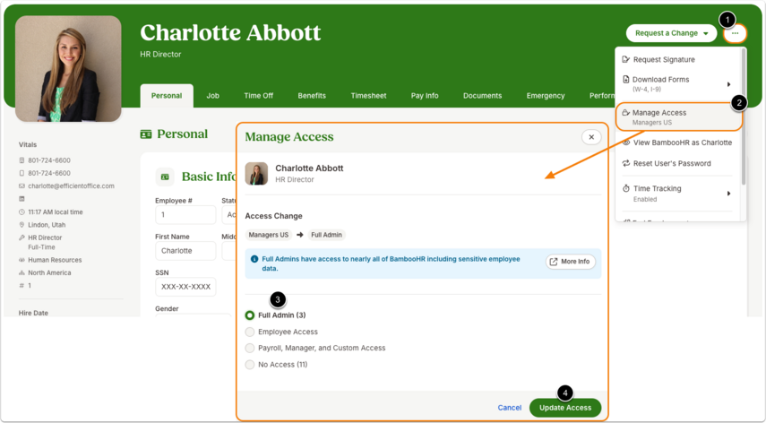Screen dimensions: 766x423
Task: Open the Benefits tab
Action: [x=312, y=96]
